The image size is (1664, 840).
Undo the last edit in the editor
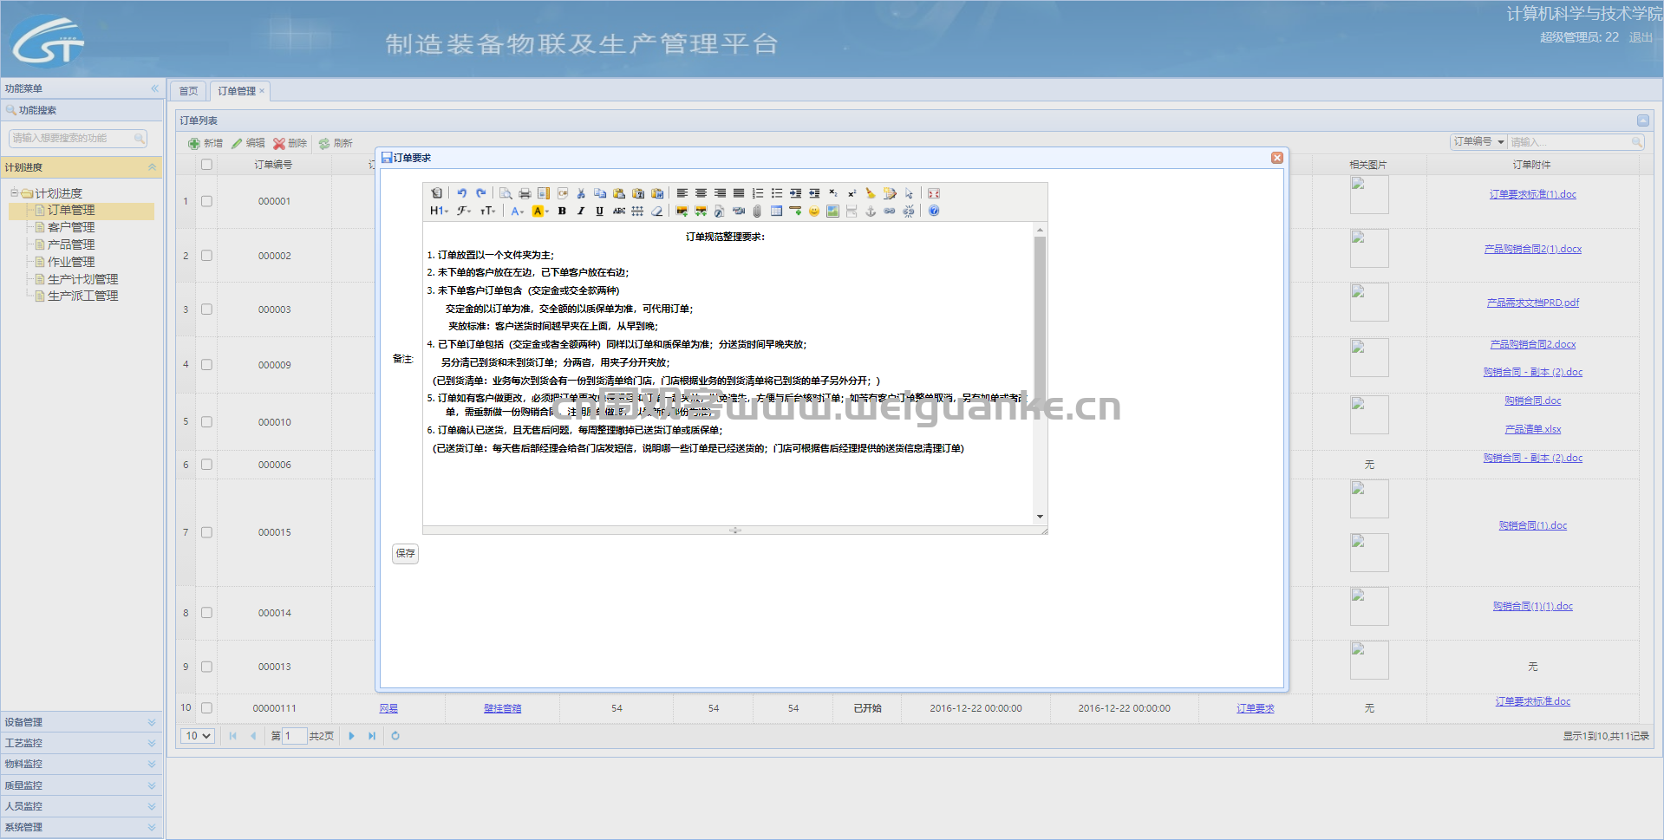coord(462,193)
